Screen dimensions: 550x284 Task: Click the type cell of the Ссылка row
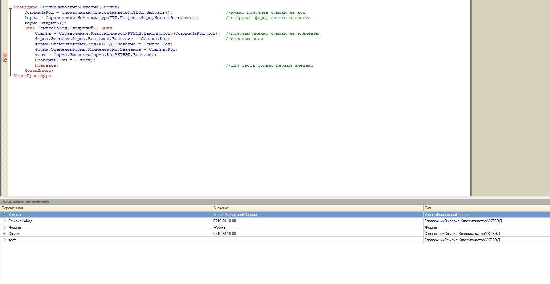487,234
